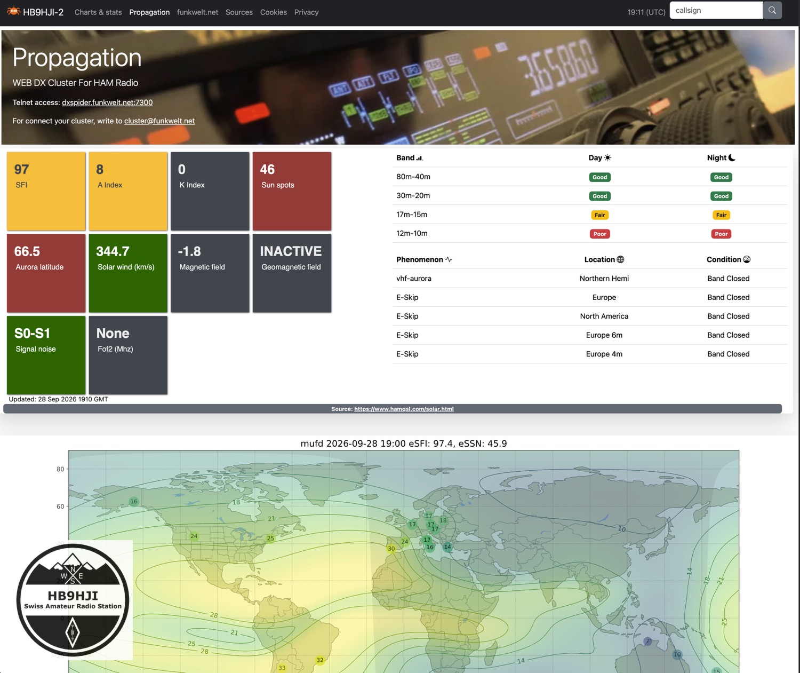Screen dimensions: 800x673
Task: Open the Charts & stats menu
Action: (x=98, y=12)
